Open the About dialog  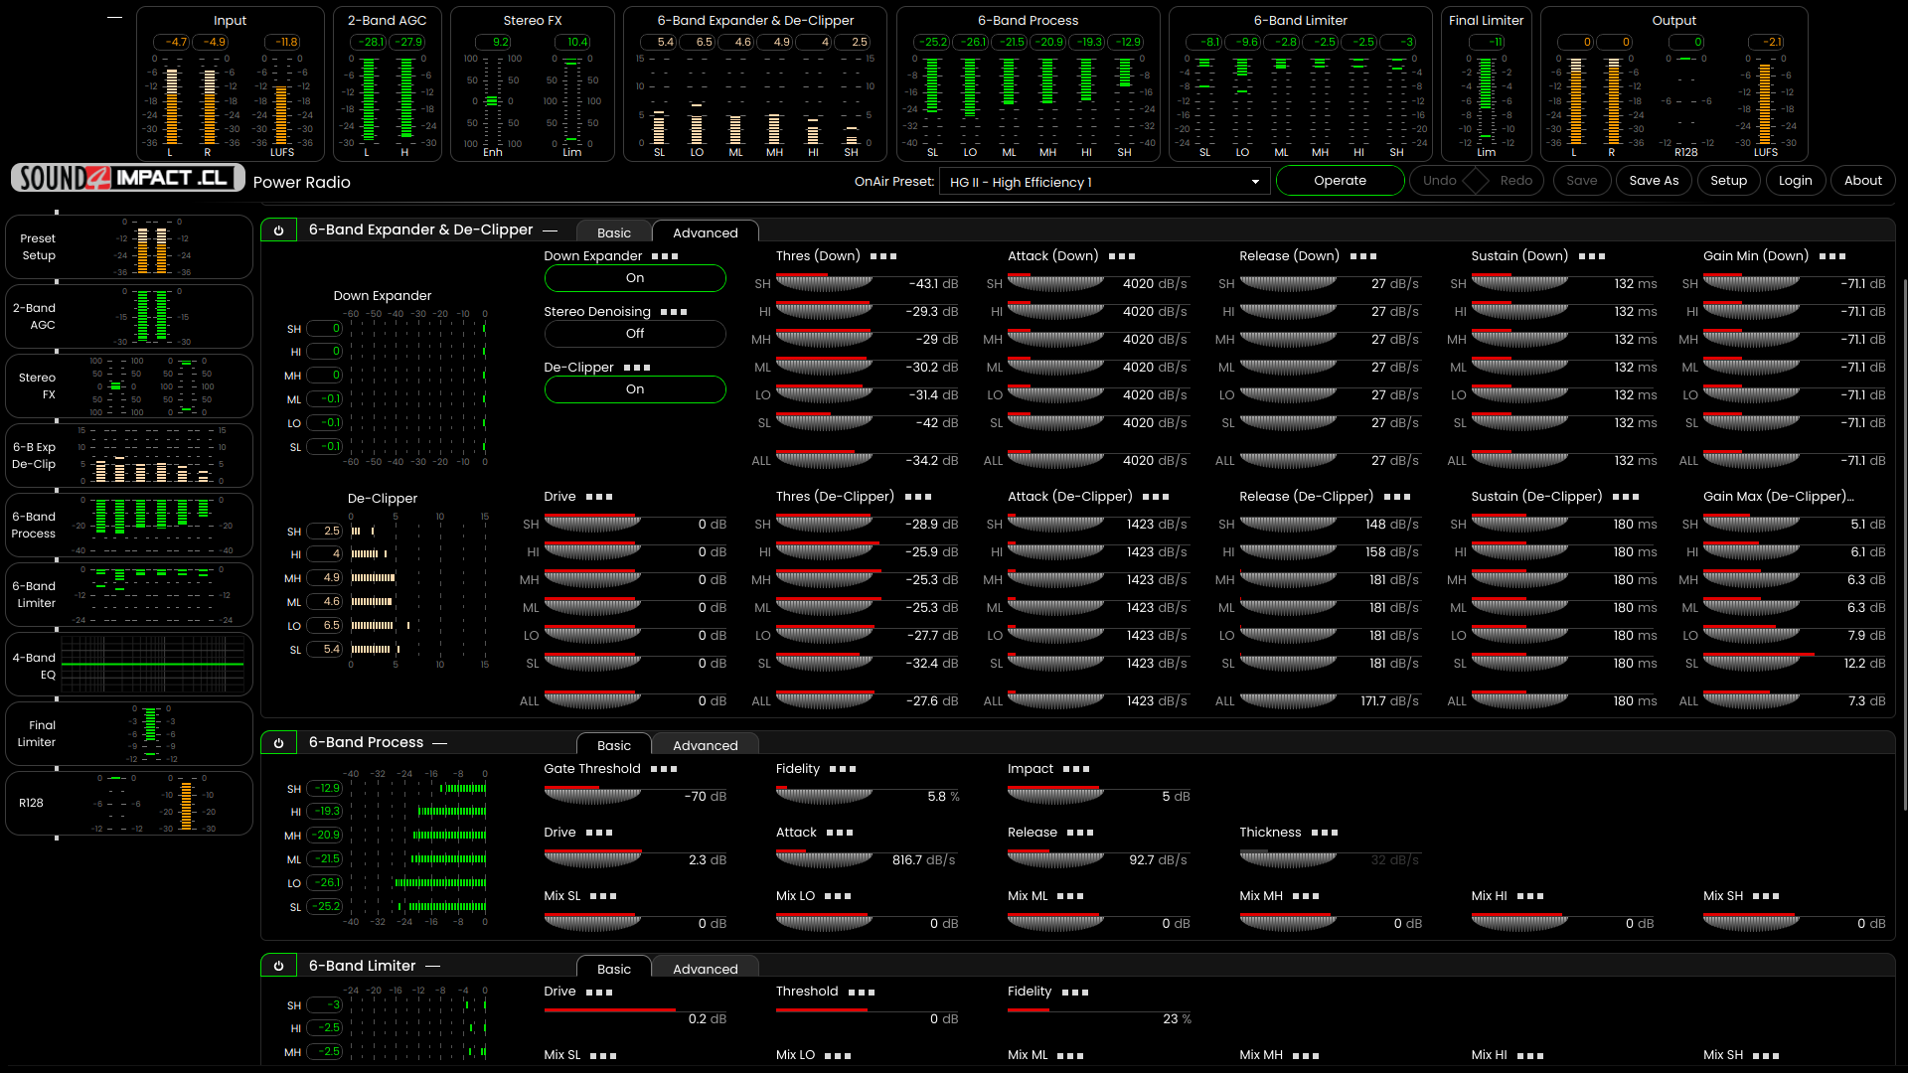coord(1862,181)
